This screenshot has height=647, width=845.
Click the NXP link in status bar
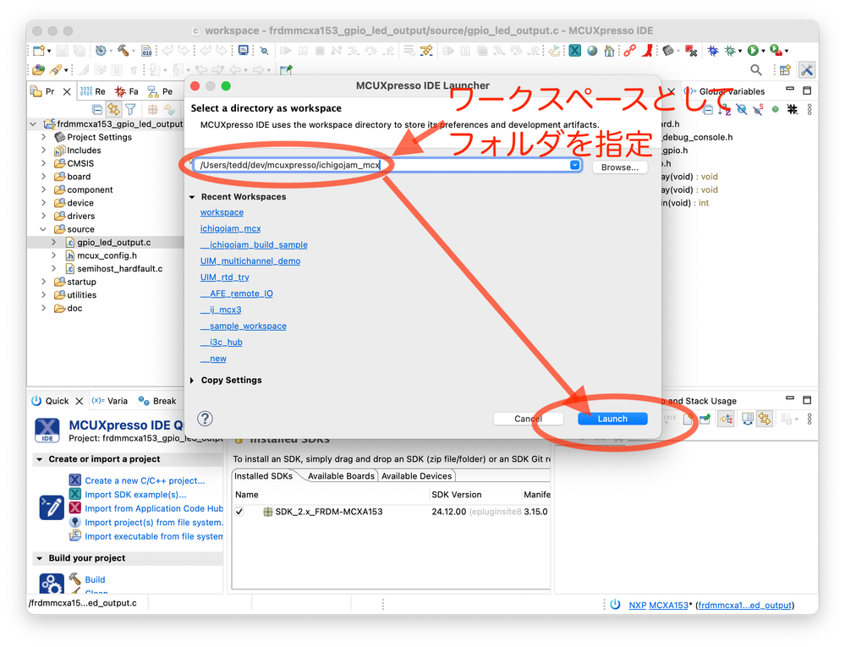click(x=638, y=606)
